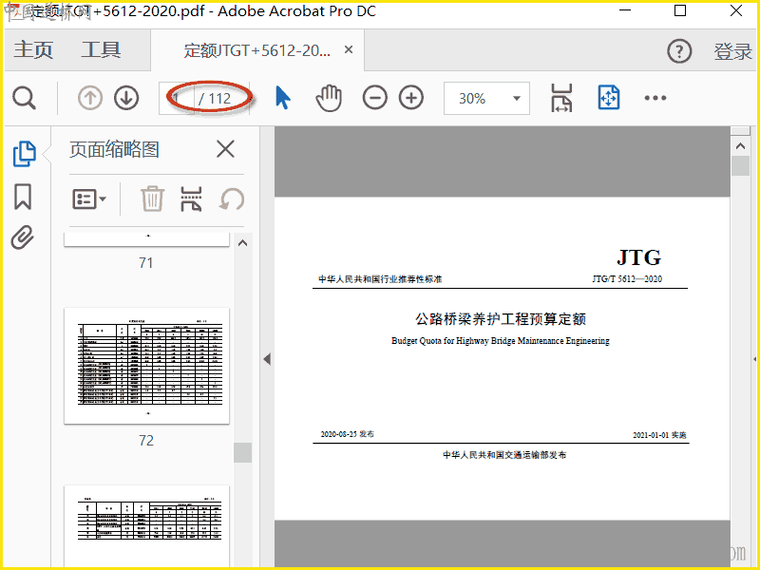Screen dimensions: 760x570
Task: Click the current page number field
Action: (178, 98)
